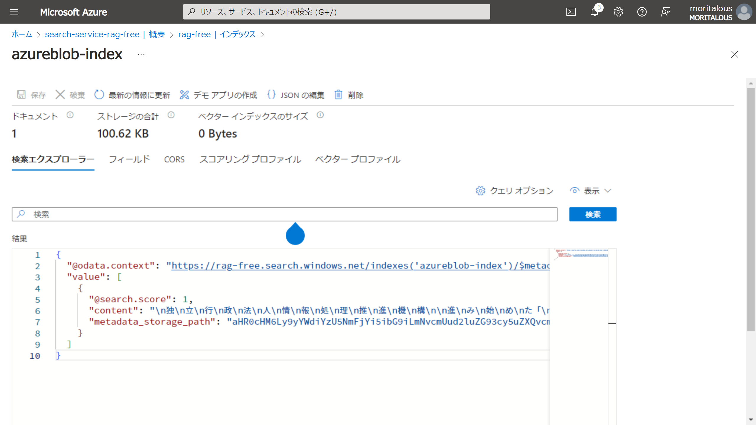Run the blue 検索 search button

592,214
